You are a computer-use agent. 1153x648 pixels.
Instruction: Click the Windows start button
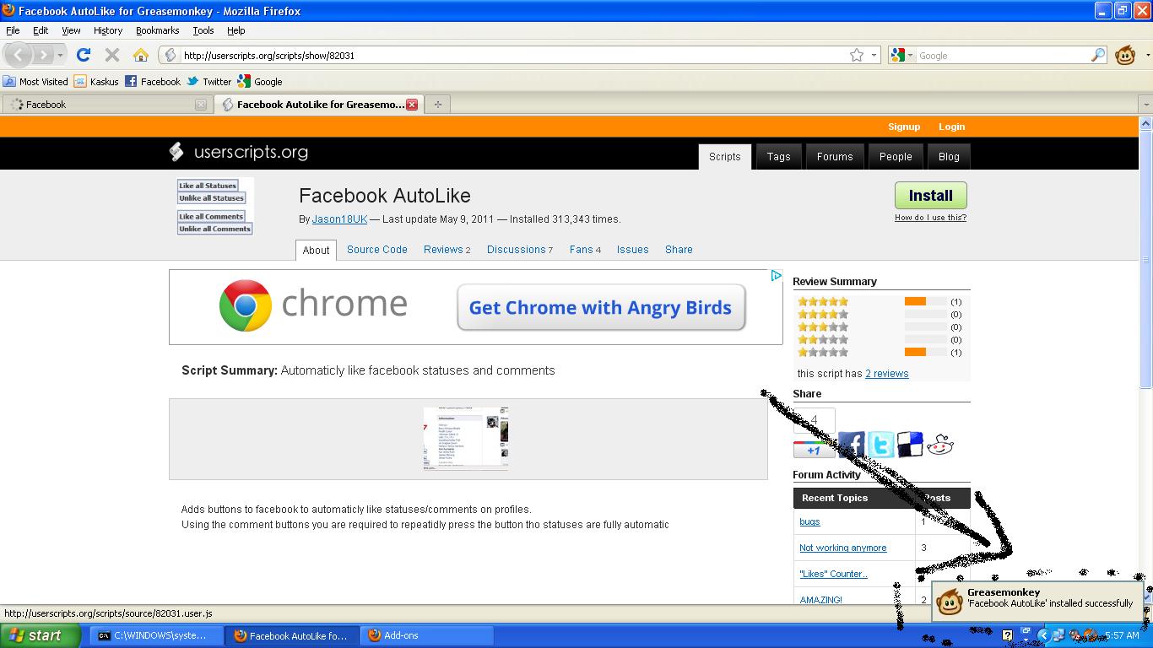41,635
